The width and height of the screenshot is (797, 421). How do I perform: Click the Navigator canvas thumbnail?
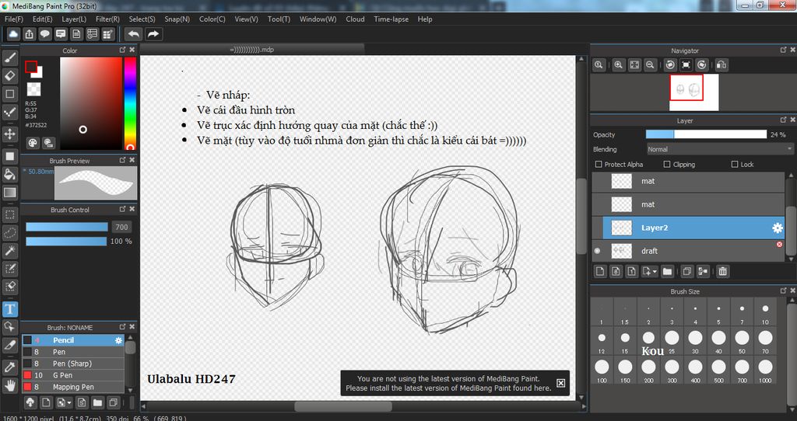coord(693,92)
